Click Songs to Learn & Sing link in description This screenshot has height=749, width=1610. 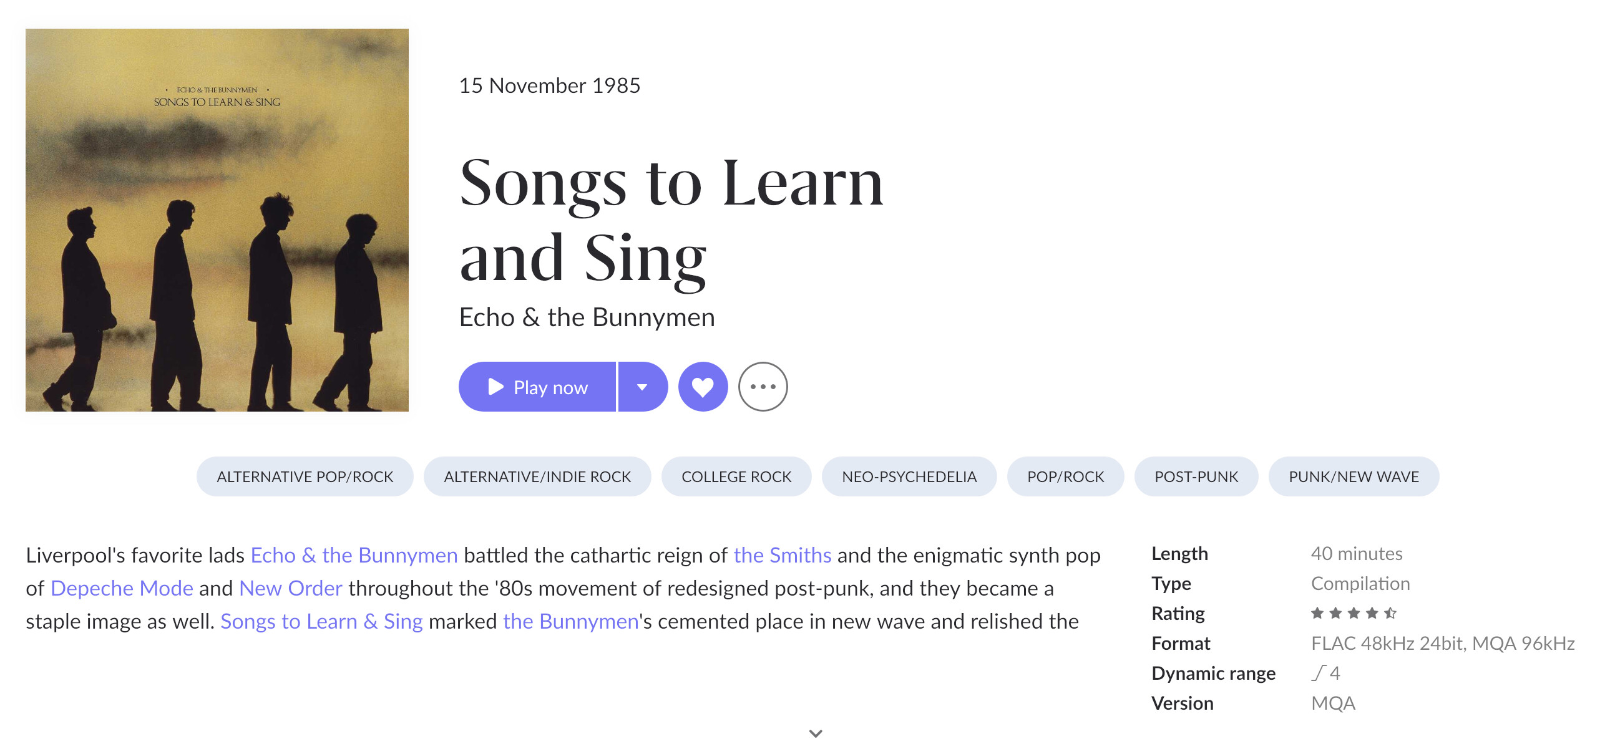coord(321,621)
